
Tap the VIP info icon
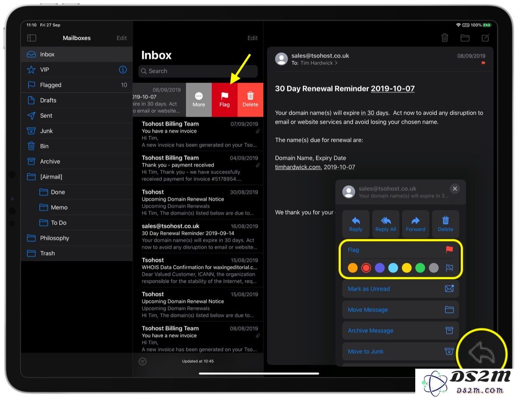click(123, 69)
